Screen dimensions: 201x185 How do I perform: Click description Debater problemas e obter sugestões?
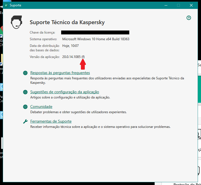click(78, 112)
